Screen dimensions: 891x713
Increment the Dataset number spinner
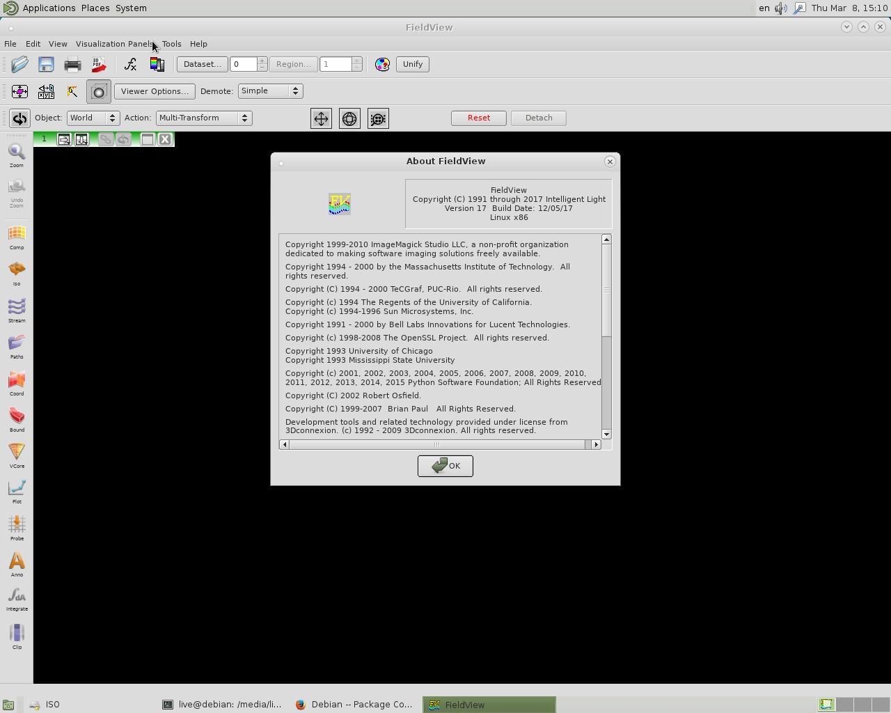pyautogui.click(x=262, y=61)
